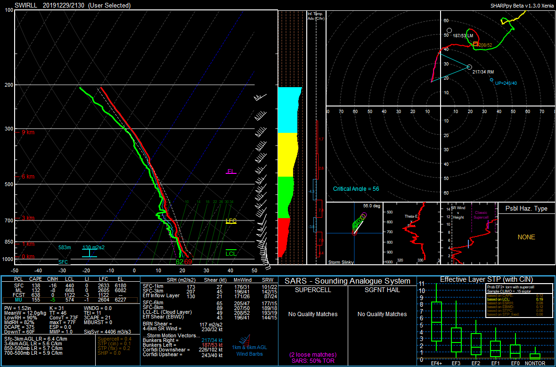Click the based on CAPE probability row
556x367 pixels.
tap(515, 295)
